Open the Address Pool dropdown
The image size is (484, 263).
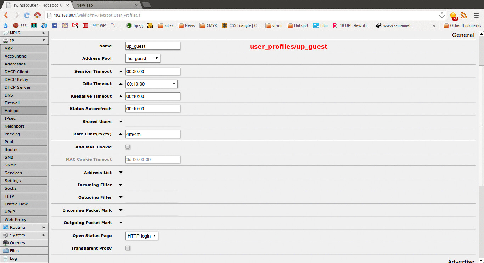pos(142,58)
